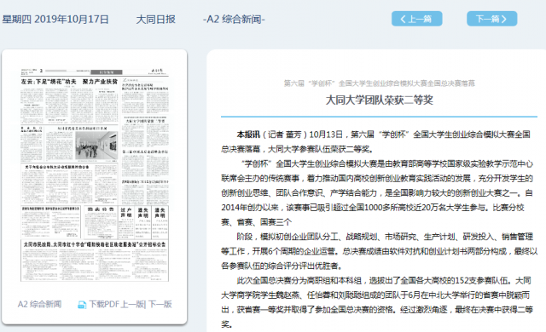Click the PDF download icon
Viewport: 546px width, 332px height.
pos(82,305)
